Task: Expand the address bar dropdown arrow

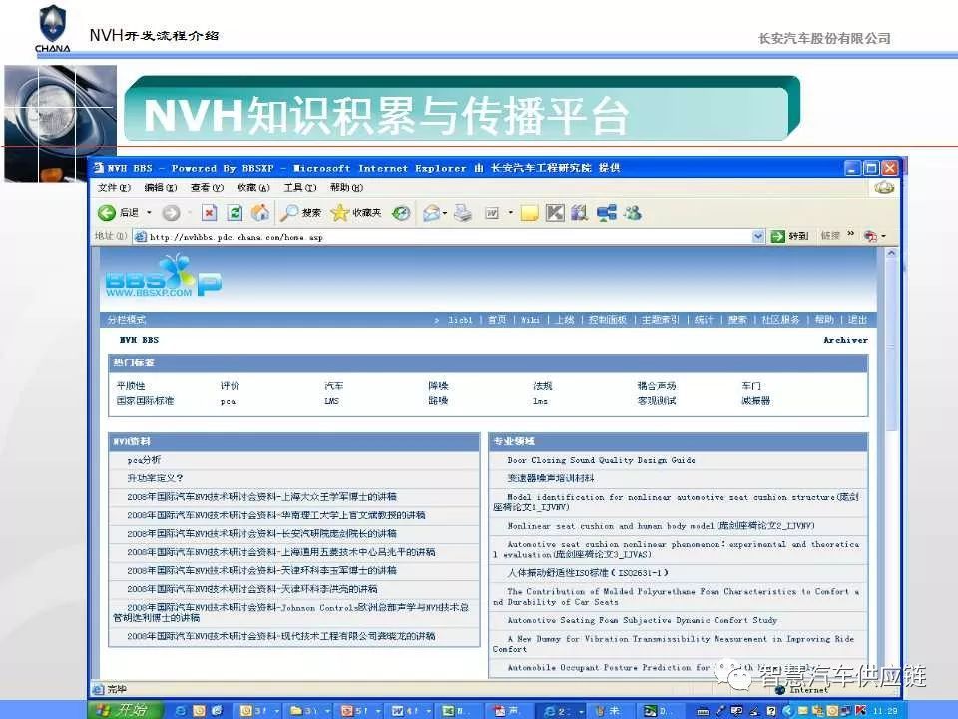Action: tap(758, 236)
